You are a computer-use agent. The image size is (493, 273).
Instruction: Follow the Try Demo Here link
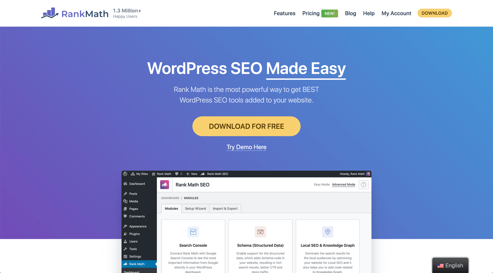246,147
